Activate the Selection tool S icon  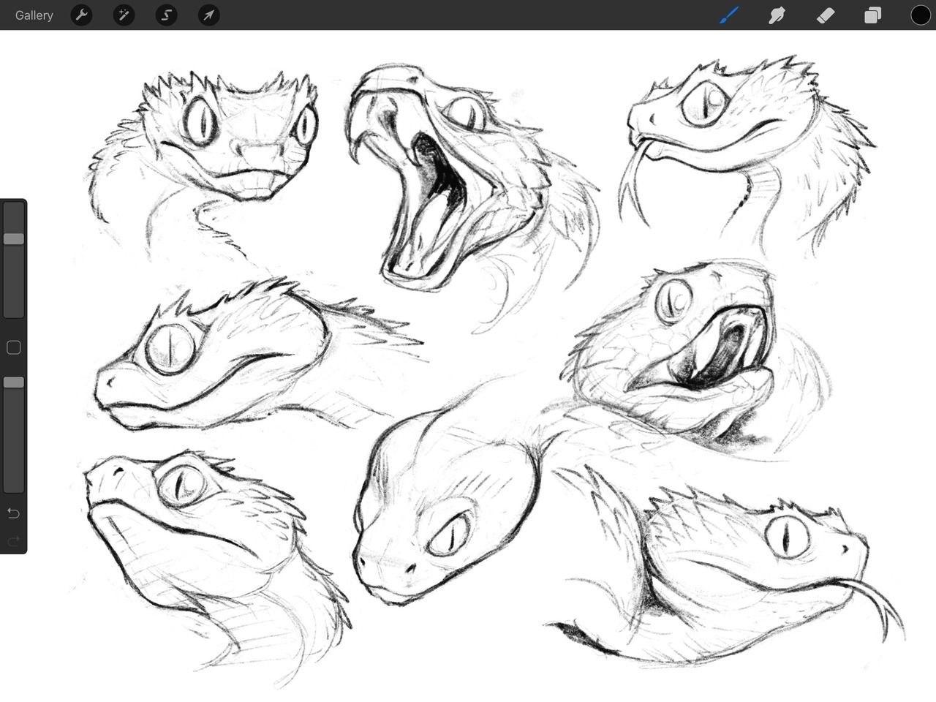(x=166, y=15)
